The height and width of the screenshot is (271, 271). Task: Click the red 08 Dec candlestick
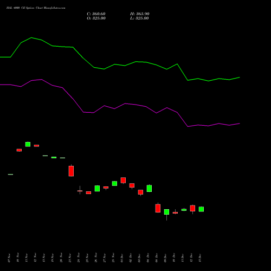[158, 208]
